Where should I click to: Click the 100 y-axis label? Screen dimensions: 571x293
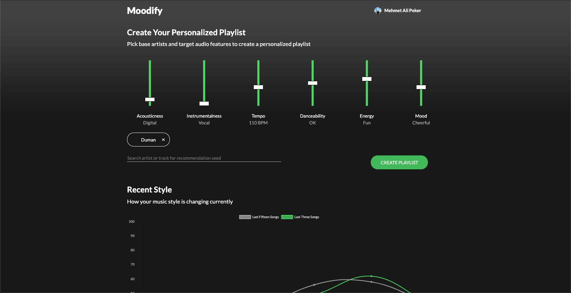click(x=132, y=222)
